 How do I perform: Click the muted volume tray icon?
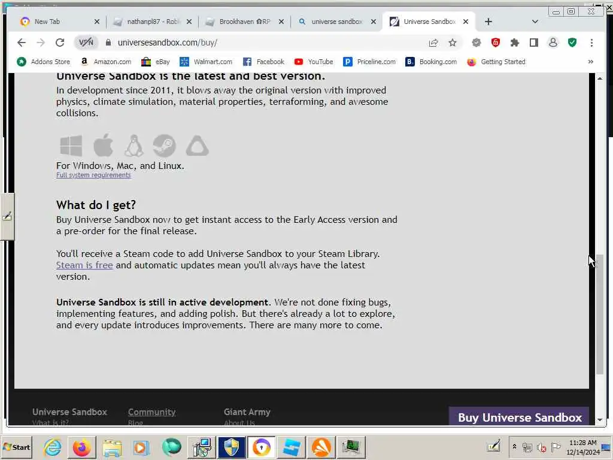point(541,447)
